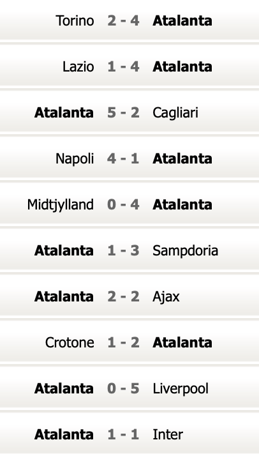259x456 pixels.
Task: Select the 4 - 1 Napoli score
Action: 123,159
